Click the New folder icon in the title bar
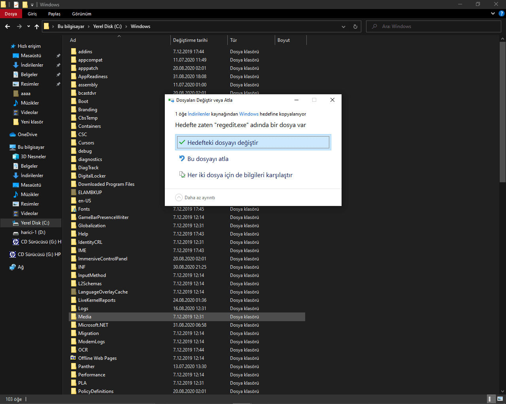The width and height of the screenshot is (506, 404). click(25, 5)
